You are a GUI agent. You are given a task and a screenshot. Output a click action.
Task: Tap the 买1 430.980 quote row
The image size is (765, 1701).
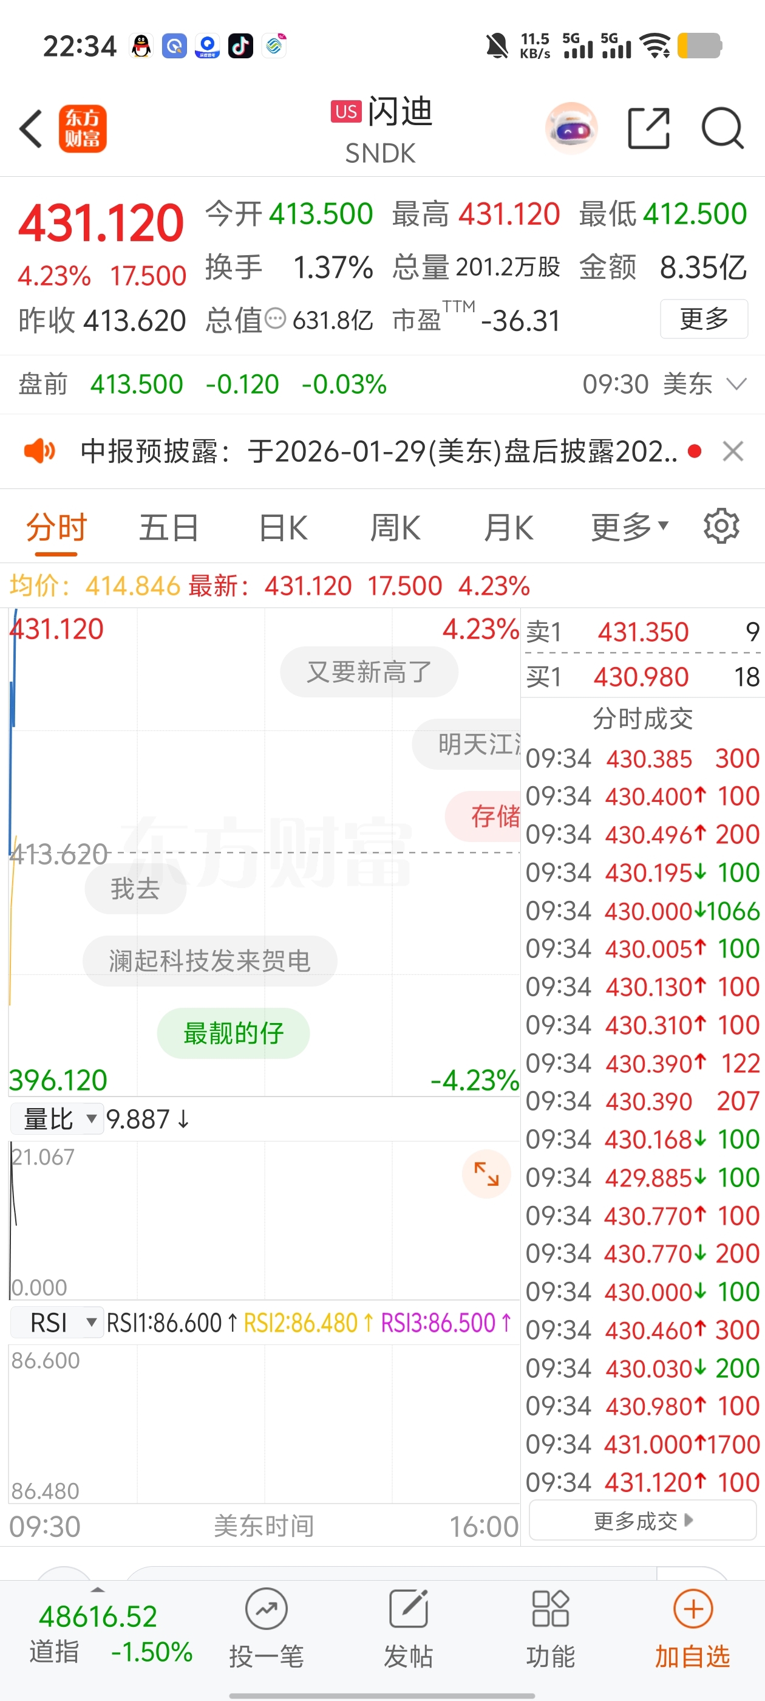(643, 677)
